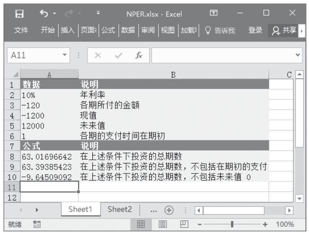Click the Insert Function fx icon
Image resolution: width=309 pixels, height=234 pixels.
tap(138, 56)
